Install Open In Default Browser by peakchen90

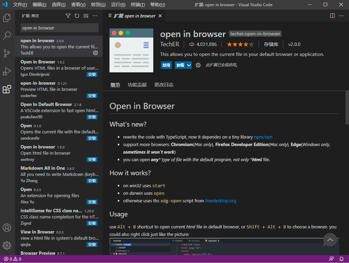click(x=92, y=117)
